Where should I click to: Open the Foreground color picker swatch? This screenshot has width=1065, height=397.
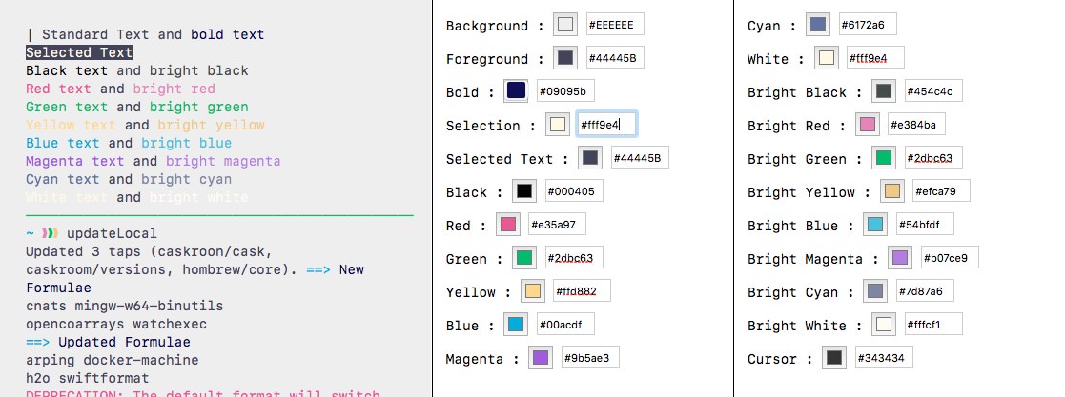point(566,58)
